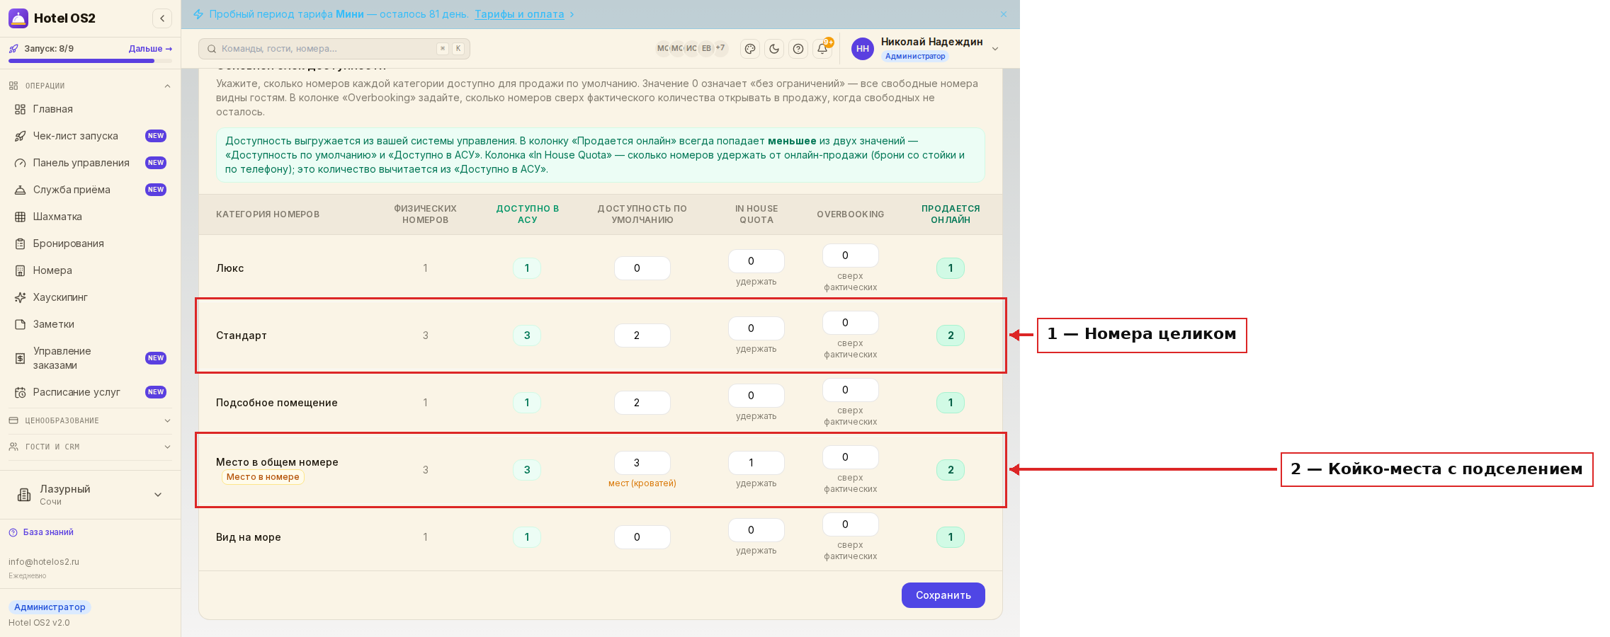The height and width of the screenshot is (637, 1610).
Task: Open Панель управления menu item
Action: pyautogui.click(x=90, y=163)
